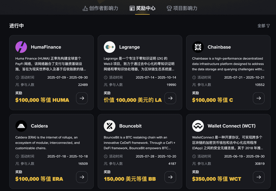Click the Chainbase black logo icon
276x191 pixels.
(198, 47)
